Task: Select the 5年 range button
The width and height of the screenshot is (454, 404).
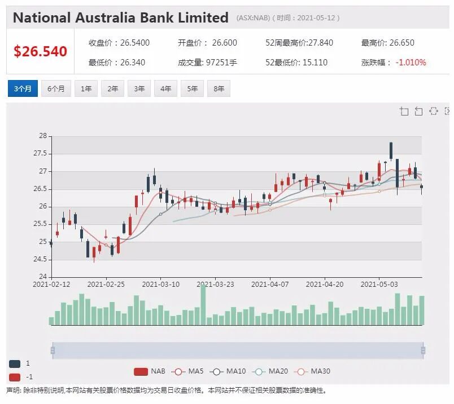Action: [x=192, y=88]
